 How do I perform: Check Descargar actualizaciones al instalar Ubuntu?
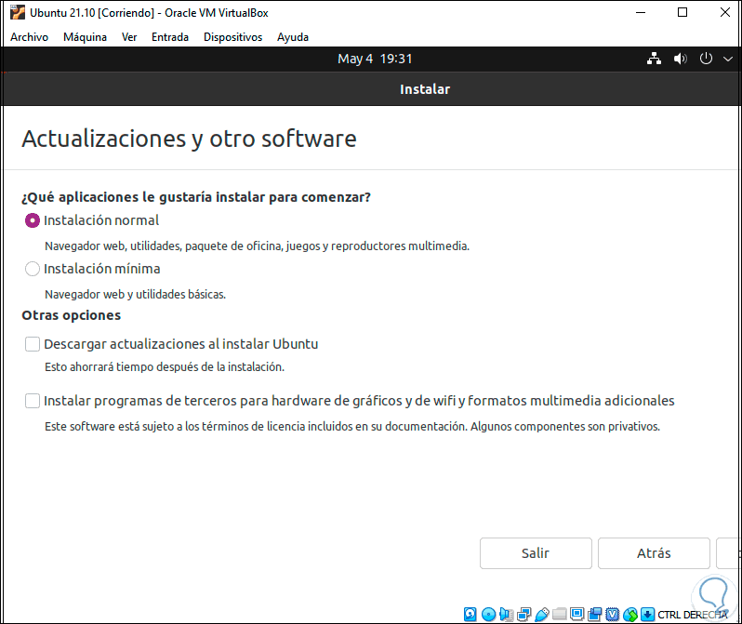click(33, 344)
